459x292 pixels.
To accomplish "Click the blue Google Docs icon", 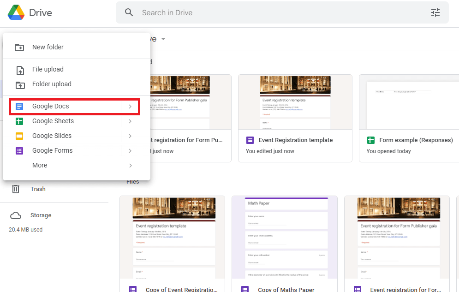I will click(x=19, y=107).
